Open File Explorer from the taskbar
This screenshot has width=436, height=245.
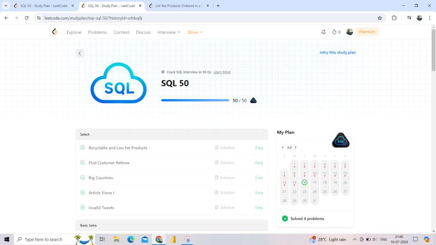tap(117, 239)
